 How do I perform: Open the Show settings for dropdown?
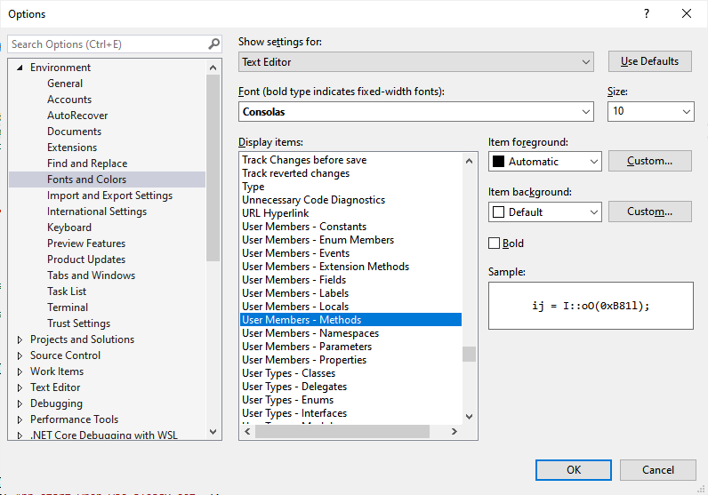point(416,62)
